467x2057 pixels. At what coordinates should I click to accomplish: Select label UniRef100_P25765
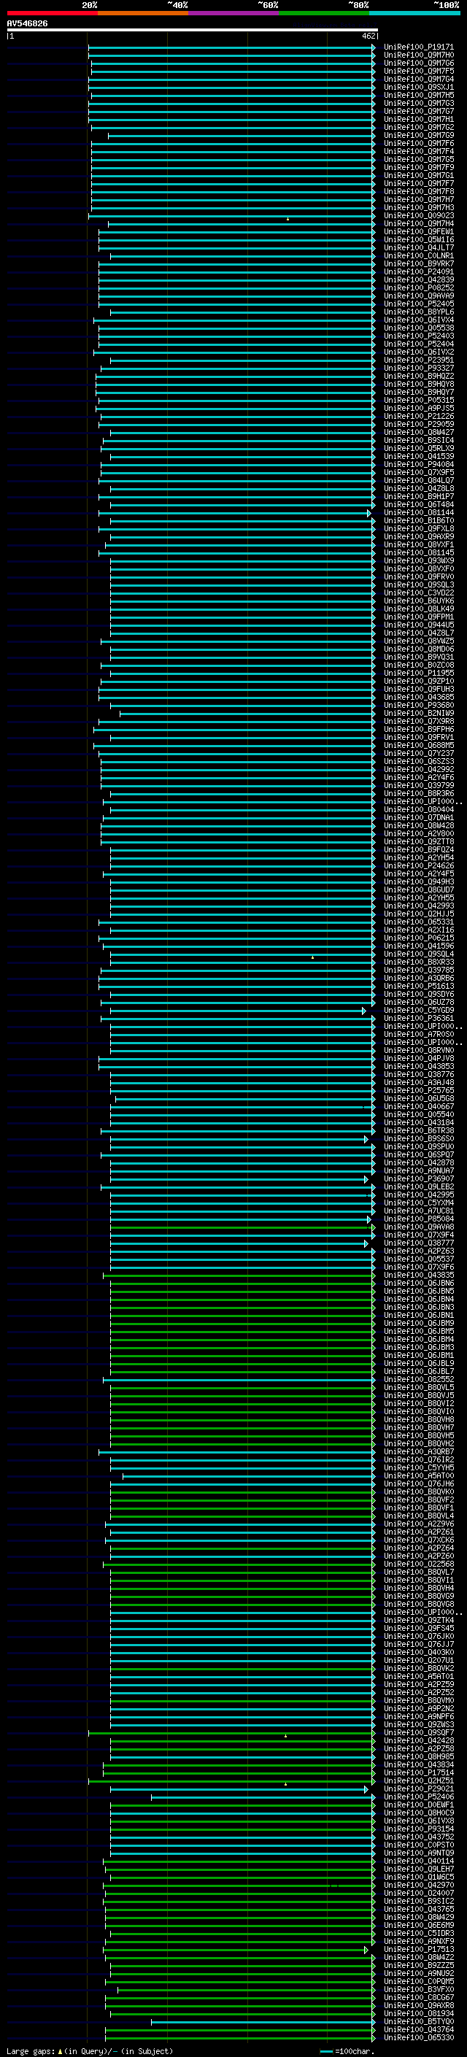418,1090
